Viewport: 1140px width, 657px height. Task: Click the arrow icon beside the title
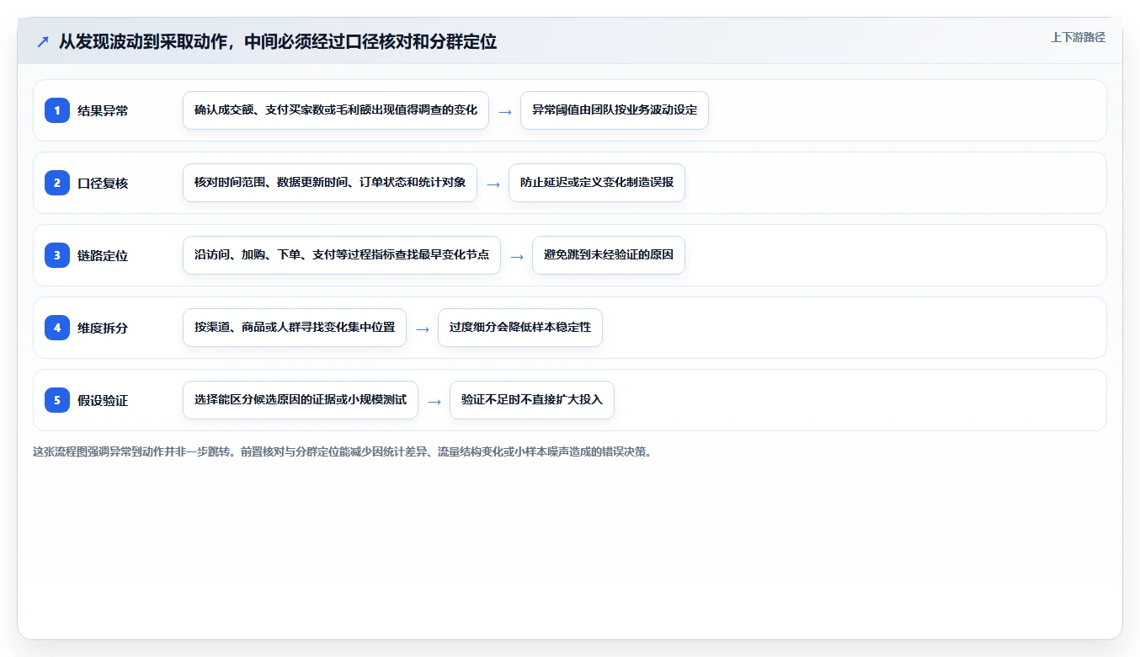click(x=43, y=42)
